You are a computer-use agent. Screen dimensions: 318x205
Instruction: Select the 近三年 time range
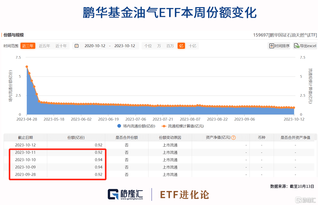click(x=28, y=46)
